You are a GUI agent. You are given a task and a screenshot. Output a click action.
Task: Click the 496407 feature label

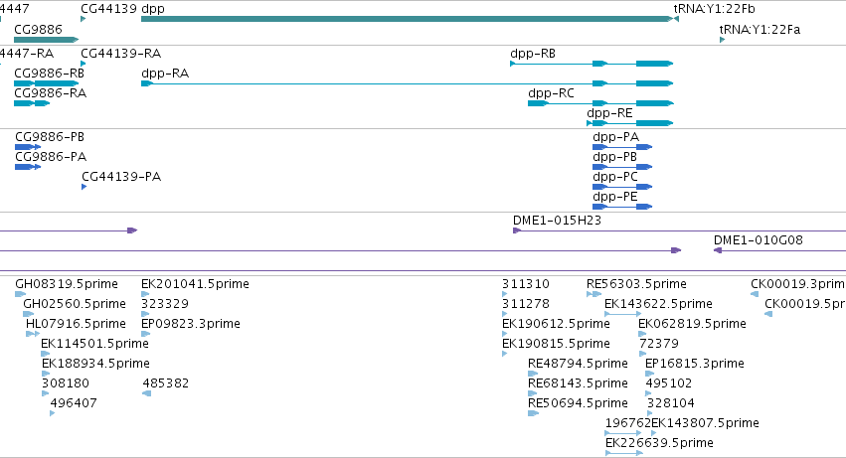pyautogui.click(x=74, y=404)
